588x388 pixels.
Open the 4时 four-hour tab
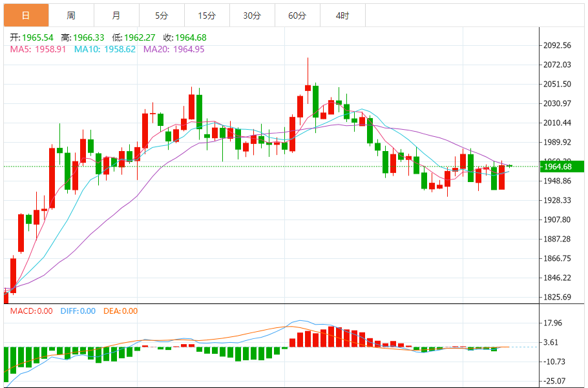pyautogui.click(x=342, y=15)
